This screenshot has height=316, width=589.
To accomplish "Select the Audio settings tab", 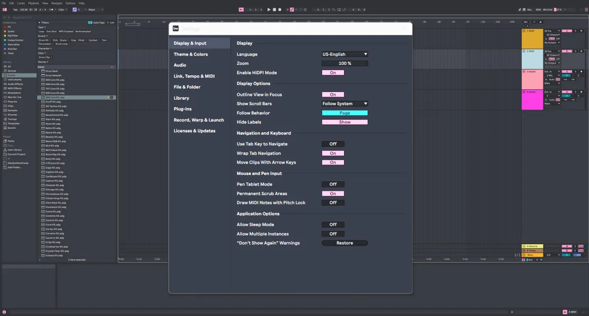I will [199, 65].
